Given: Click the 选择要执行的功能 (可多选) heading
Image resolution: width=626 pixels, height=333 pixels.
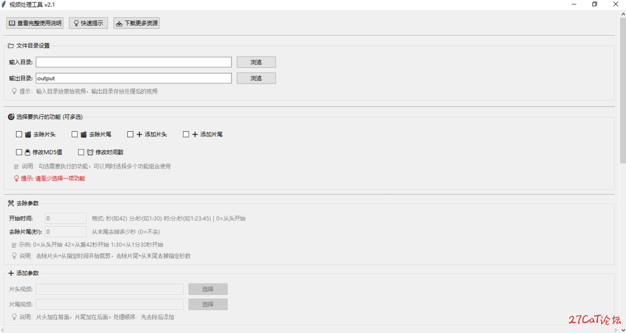Looking at the screenshot, I should 49,117.
